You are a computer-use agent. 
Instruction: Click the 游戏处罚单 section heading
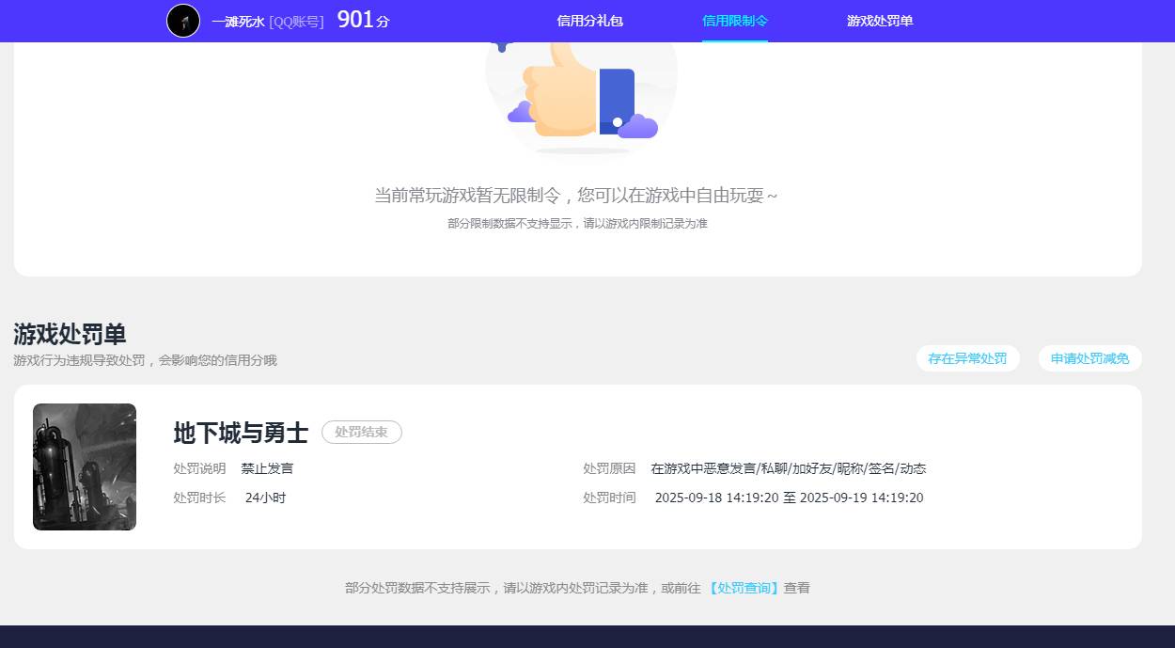point(68,333)
